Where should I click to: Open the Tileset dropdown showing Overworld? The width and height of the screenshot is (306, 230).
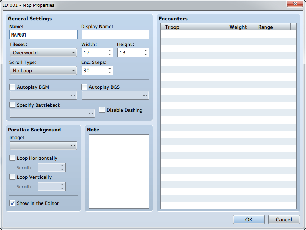click(x=43, y=53)
